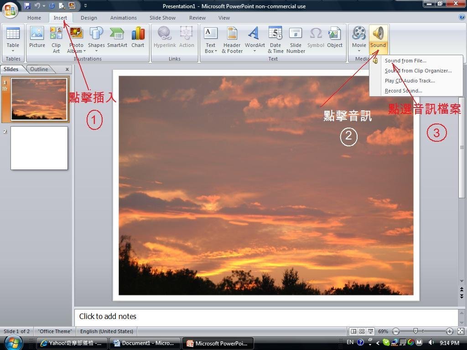Image resolution: width=467 pixels, height=350 pixels.
Task: Choose Sound from File menu item
Action: tap(416, 61)
